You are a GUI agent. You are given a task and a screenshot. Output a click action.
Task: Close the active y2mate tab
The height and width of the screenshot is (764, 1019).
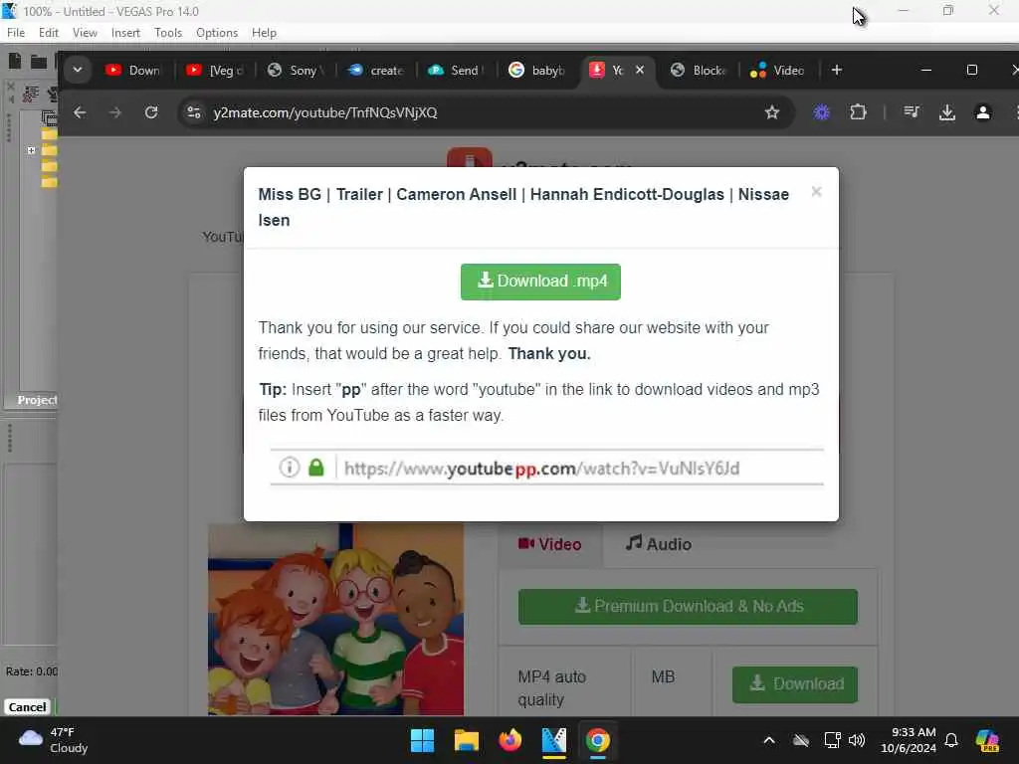(640, 70)
